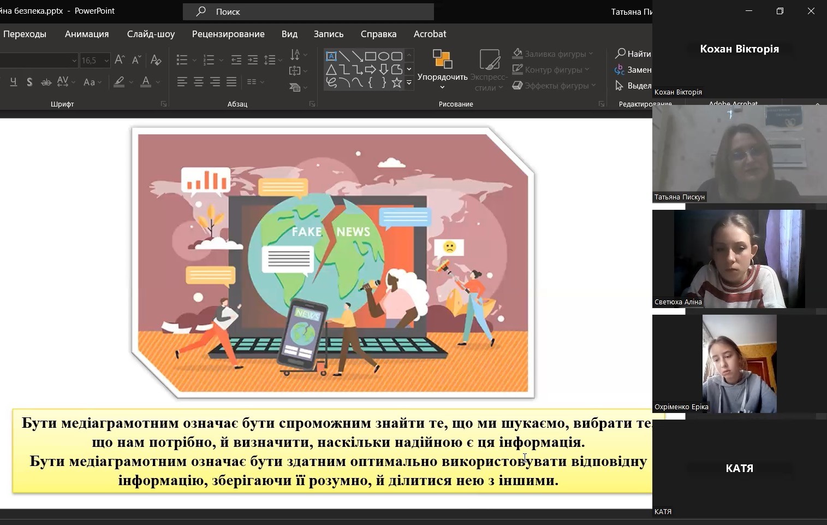The image size is (827, 525).
Task: Switch to the Рецензирование tab
Action: click(228, 34)
